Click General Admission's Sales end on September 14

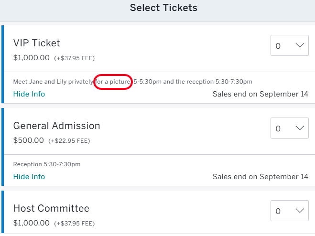click(261, 177)
